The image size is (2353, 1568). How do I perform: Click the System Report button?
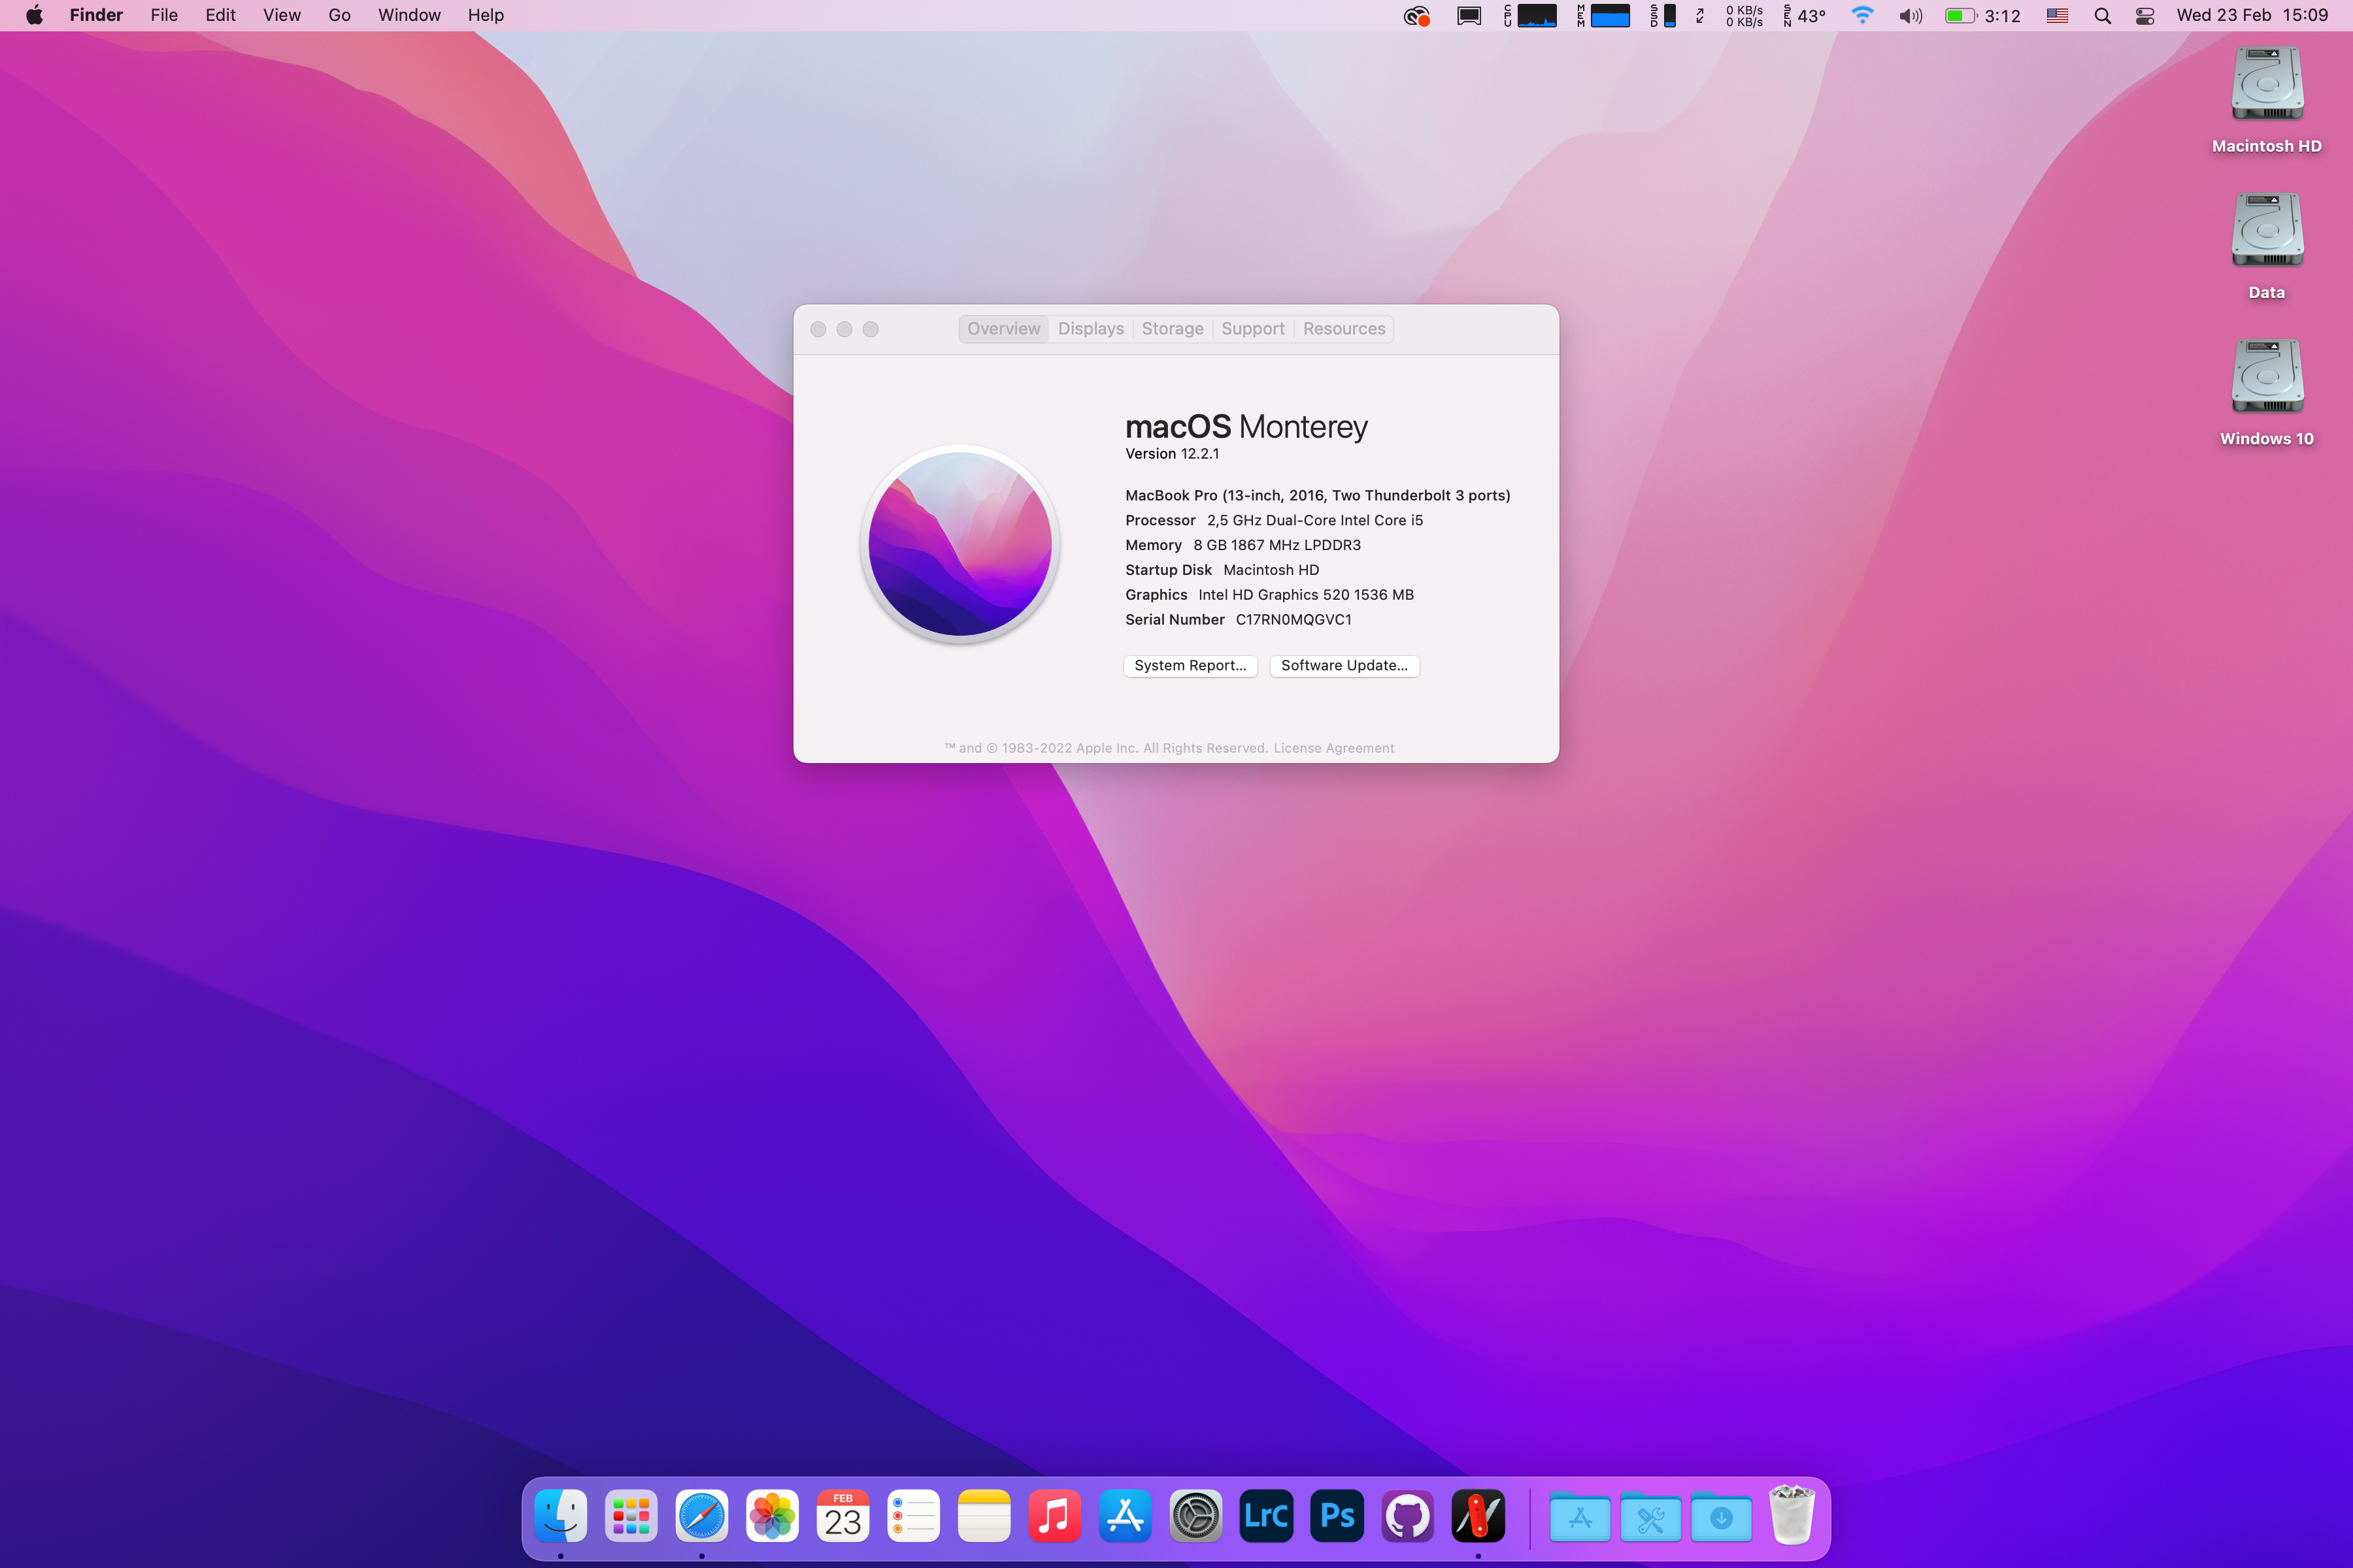pos(1190,665)
